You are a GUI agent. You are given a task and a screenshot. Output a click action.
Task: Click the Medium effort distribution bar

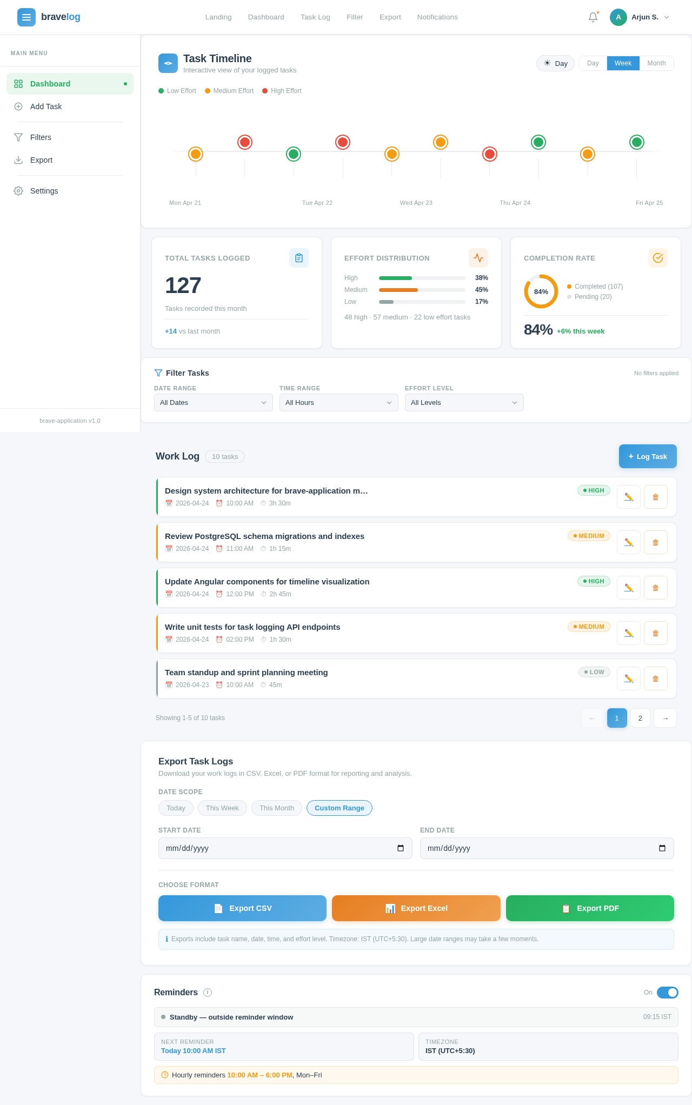pos(422,290)
